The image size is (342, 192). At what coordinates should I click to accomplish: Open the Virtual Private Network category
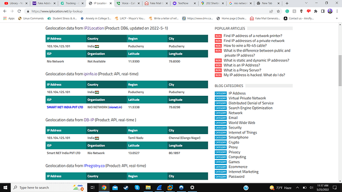point(247,98)
